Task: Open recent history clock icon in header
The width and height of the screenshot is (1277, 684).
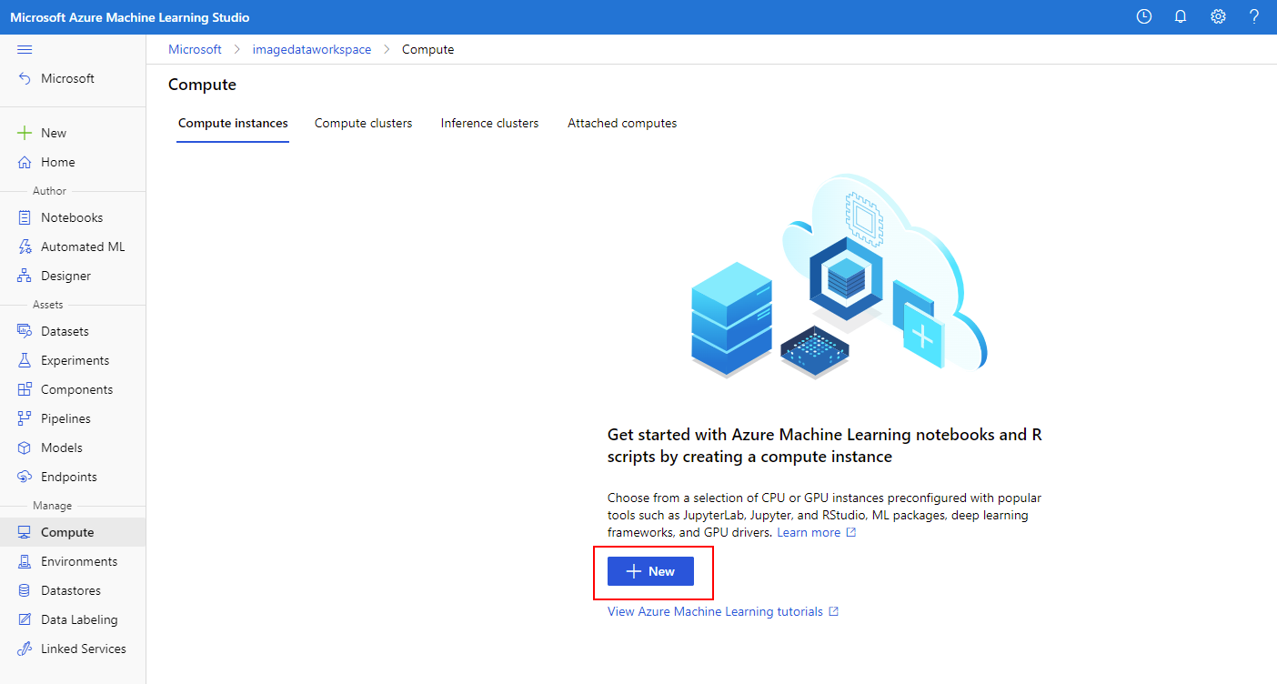Action: point(1144,16)
